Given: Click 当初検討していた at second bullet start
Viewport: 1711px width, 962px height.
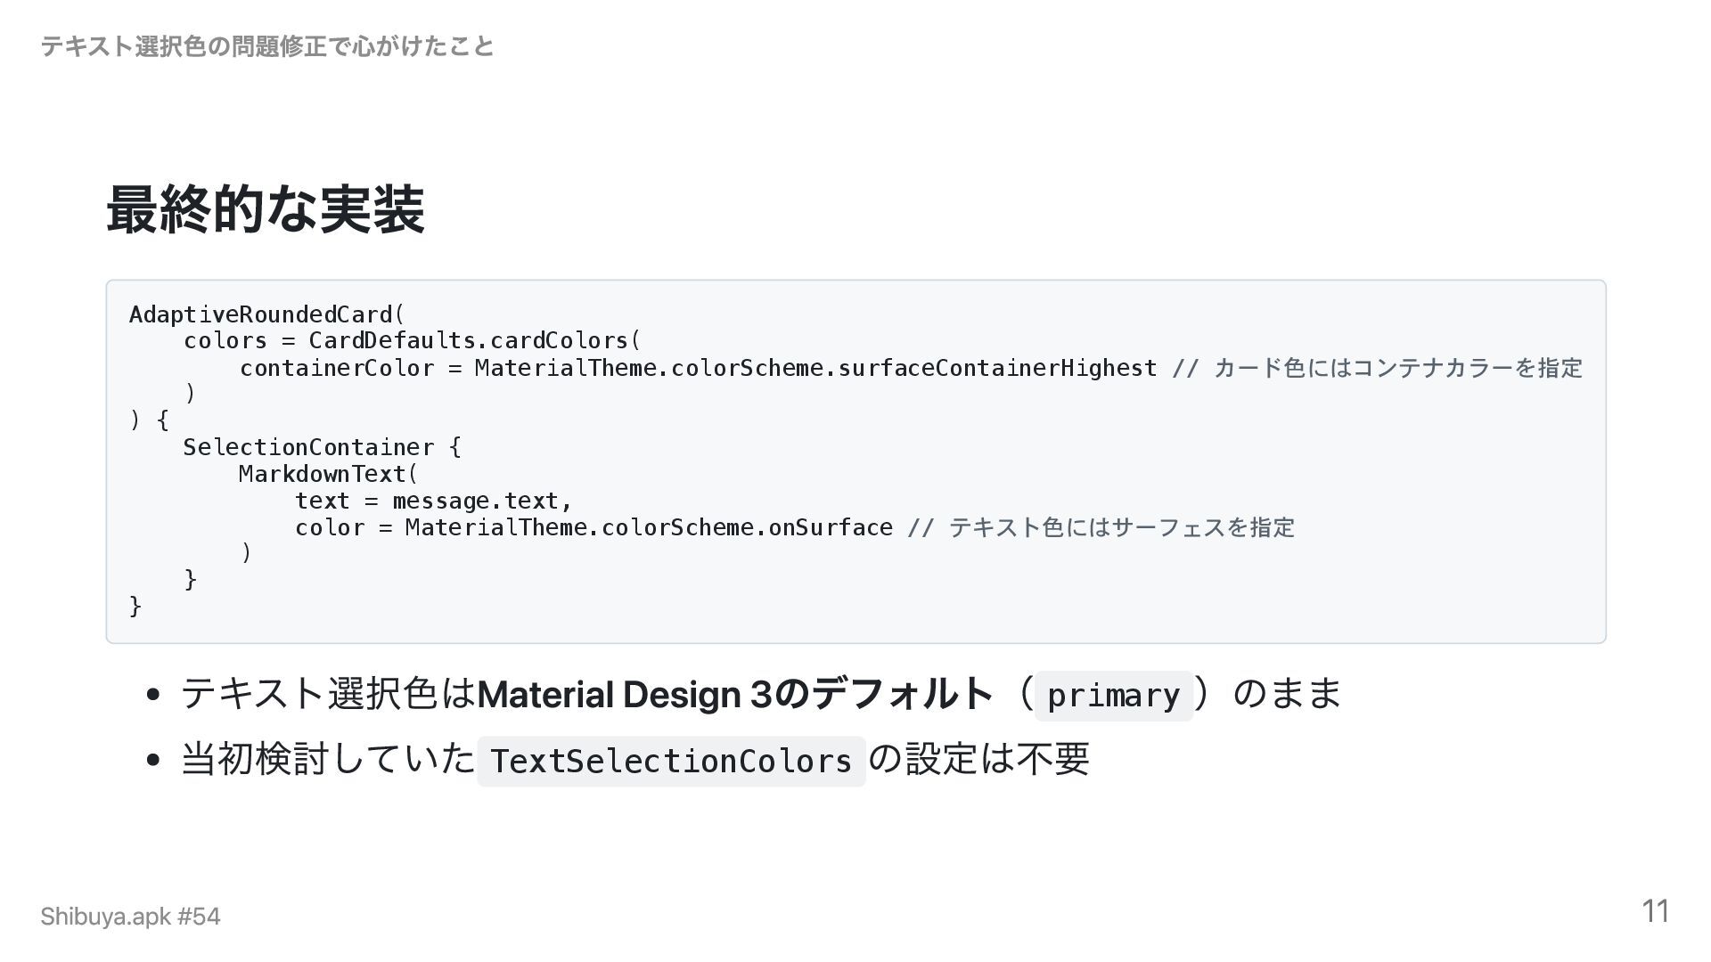Looking at the screenshot, I should click(x=328, y=760).
